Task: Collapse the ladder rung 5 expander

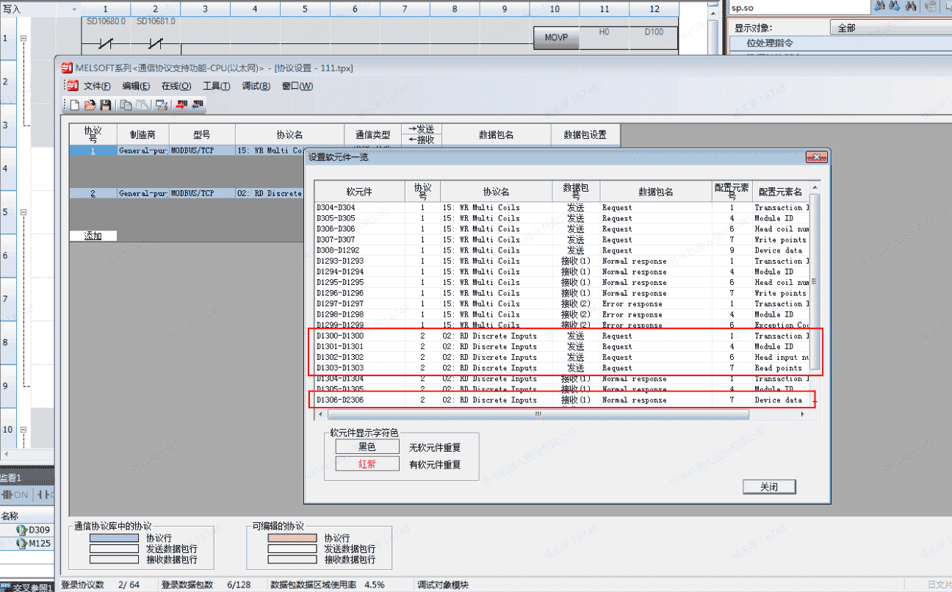Action: point(24,213)
